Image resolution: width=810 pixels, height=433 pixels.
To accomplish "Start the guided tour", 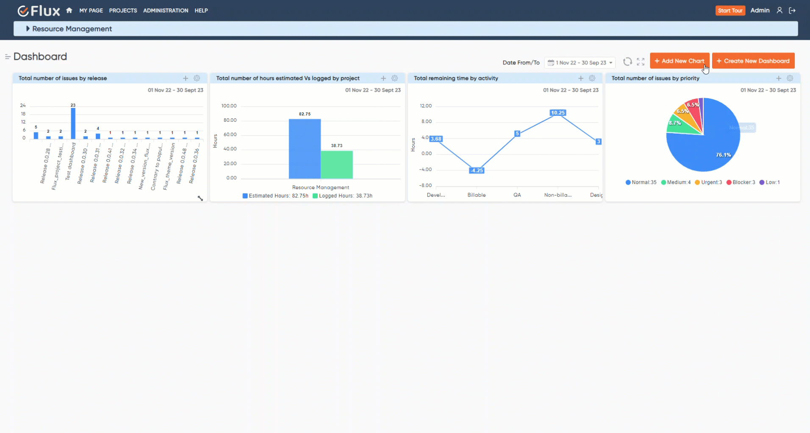I will coord(730,10).
